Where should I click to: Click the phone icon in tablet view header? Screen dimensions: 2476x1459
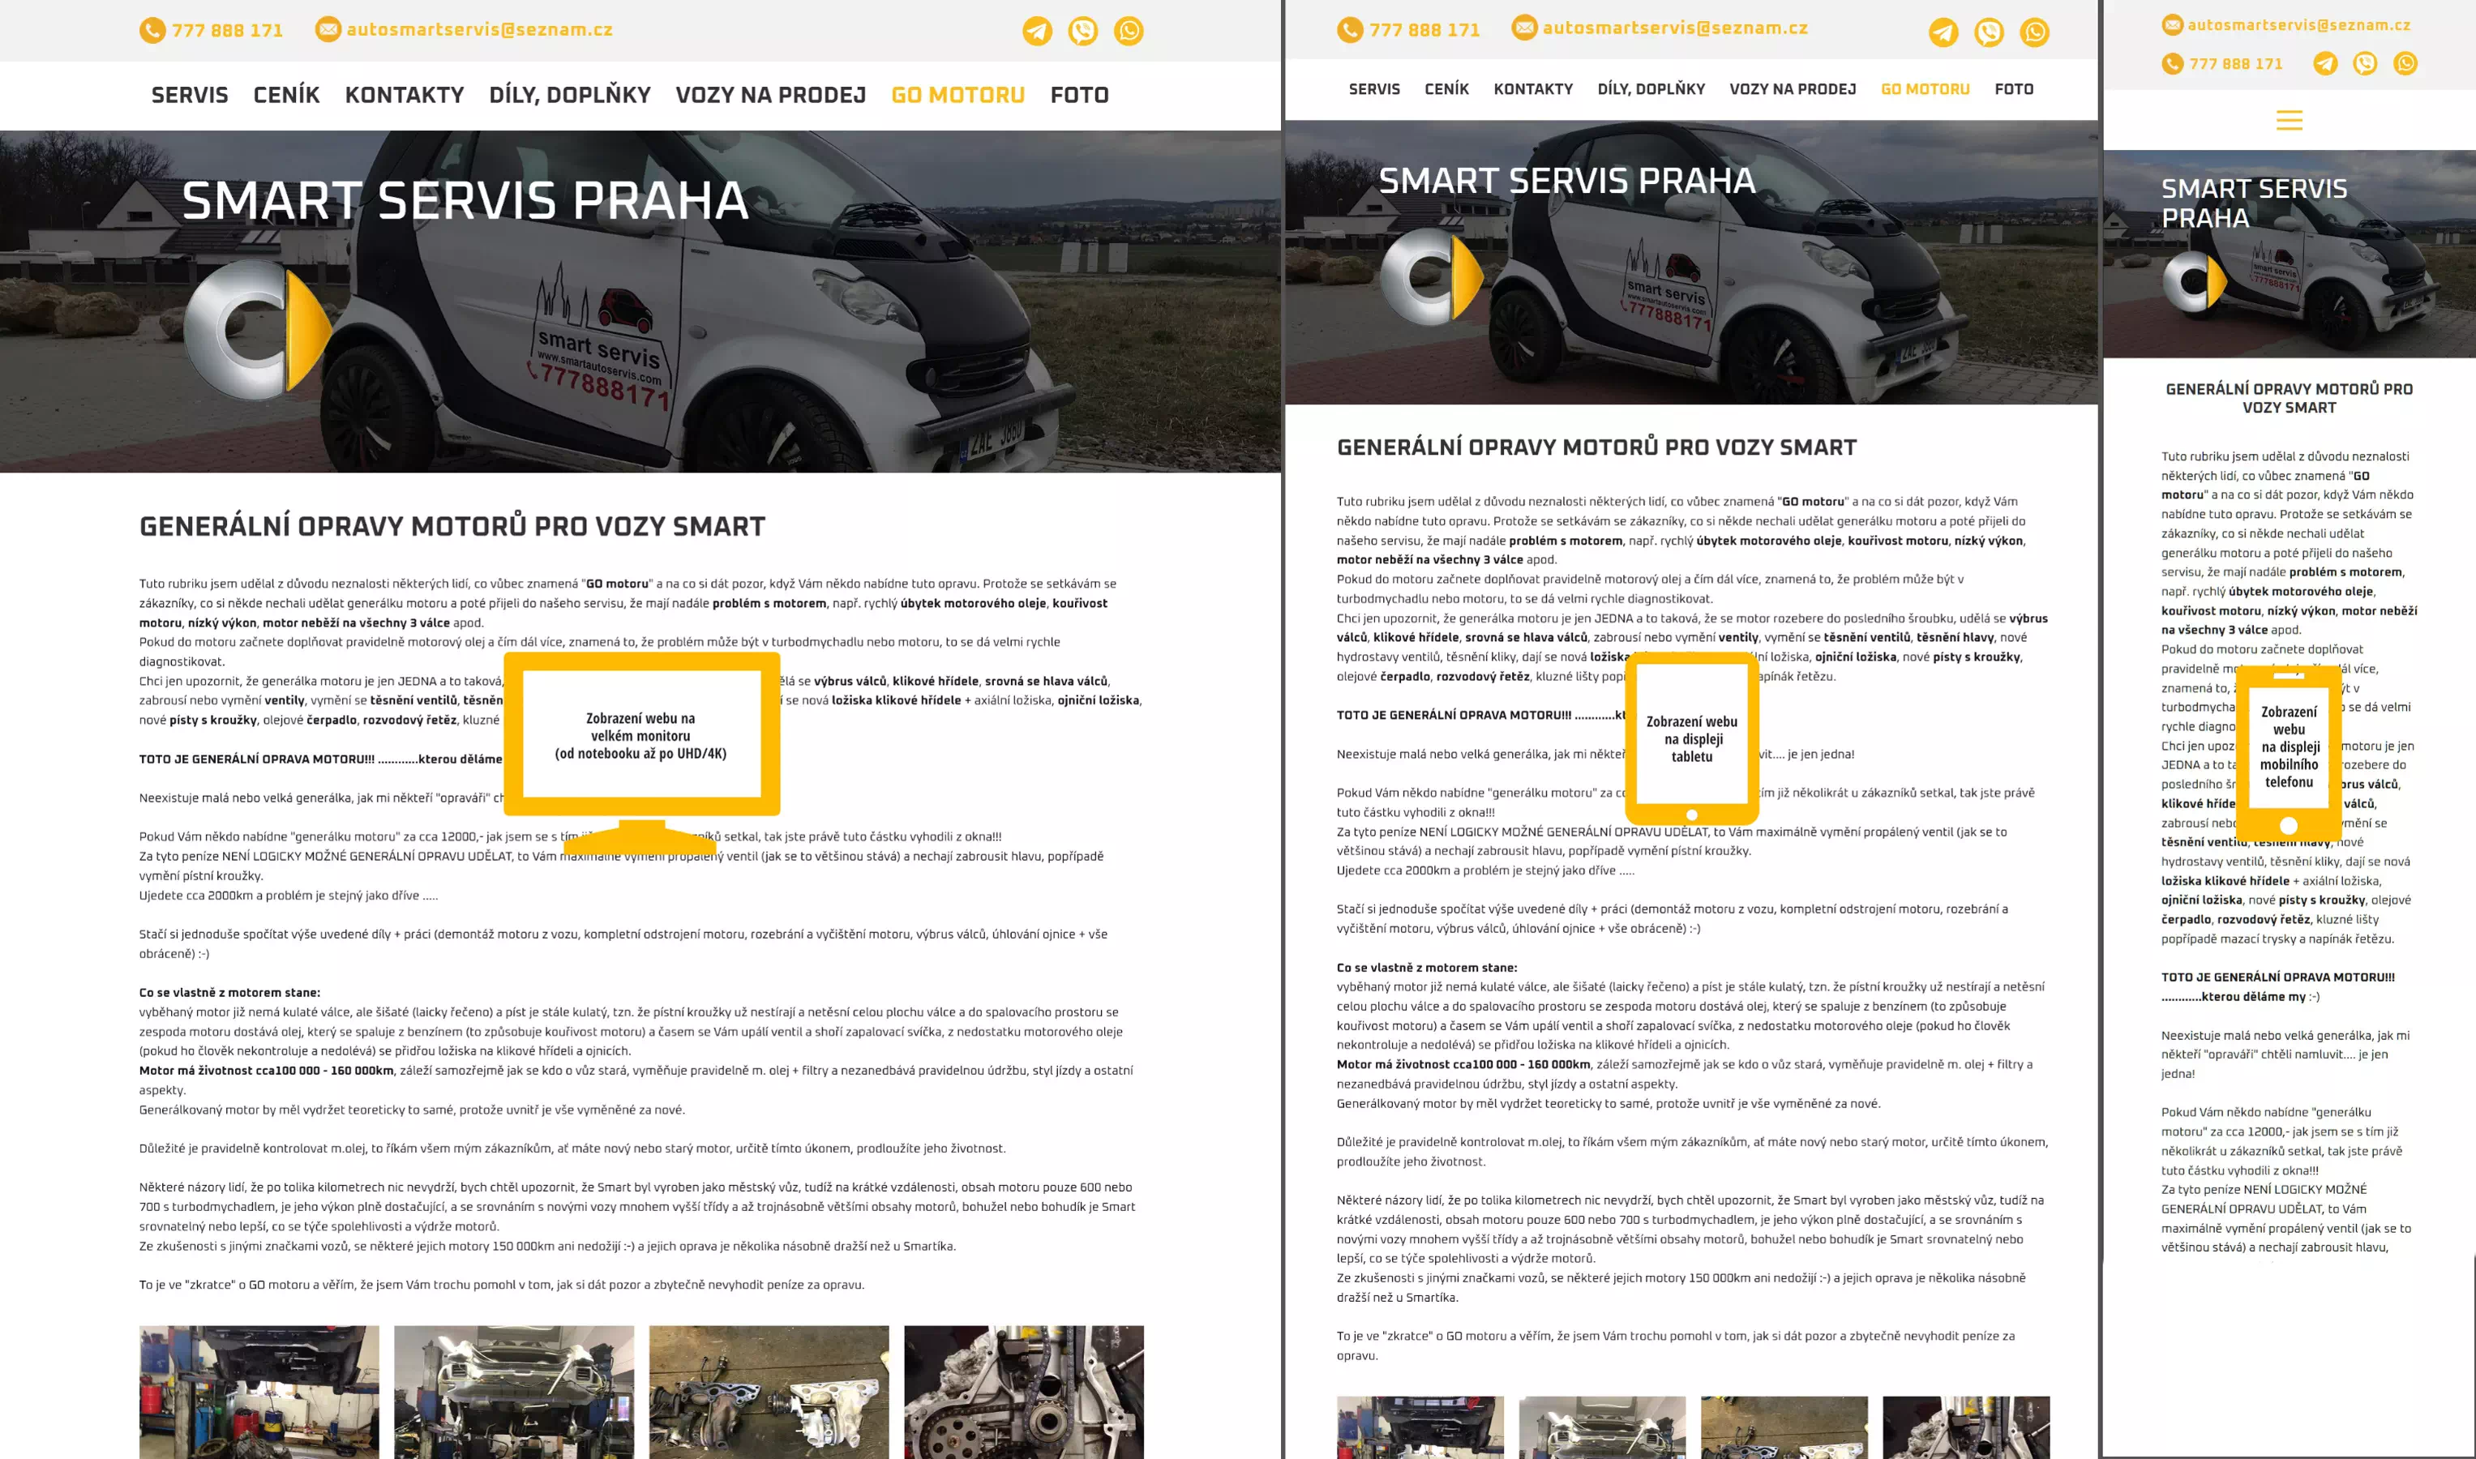[1350, 29]
